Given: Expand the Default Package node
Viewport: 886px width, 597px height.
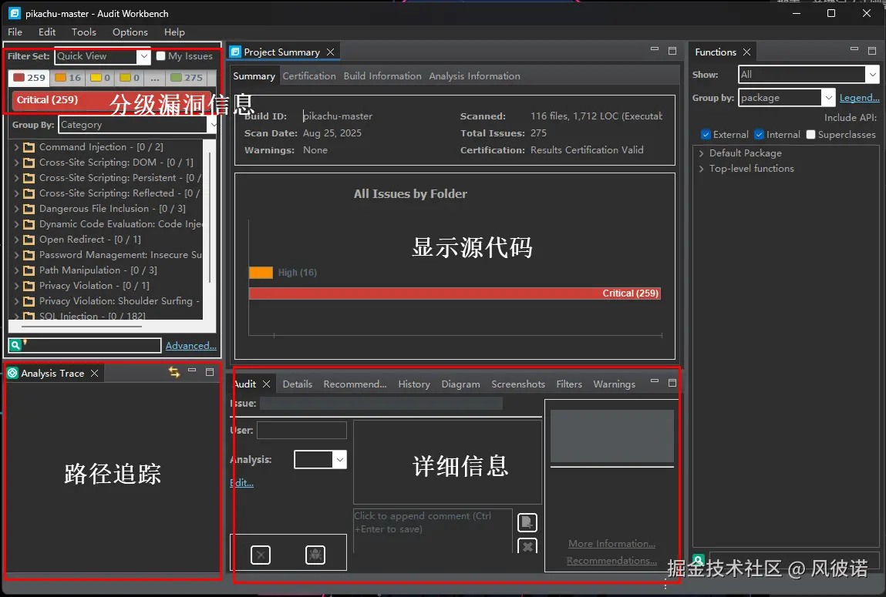Looking at the screenshot, I should 701,153.
